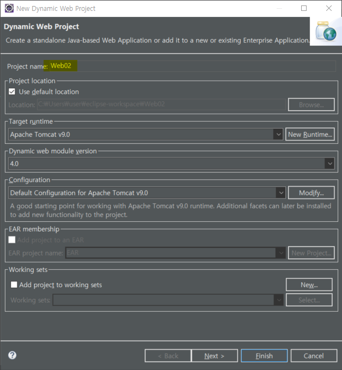Image resolution: width=342 pixels, height=370 pixels.
Task: Click Finish to create project
Action: point(264,356)
